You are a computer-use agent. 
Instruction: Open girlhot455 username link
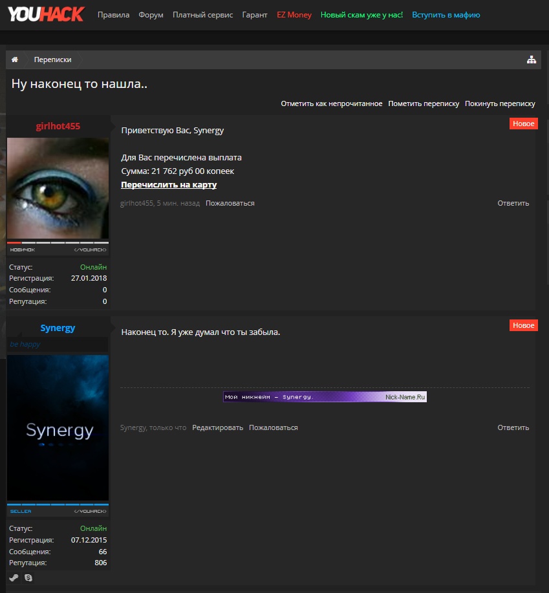point(58,126)
